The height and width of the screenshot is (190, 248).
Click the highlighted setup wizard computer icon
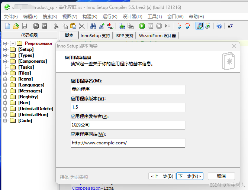point(199,26)
